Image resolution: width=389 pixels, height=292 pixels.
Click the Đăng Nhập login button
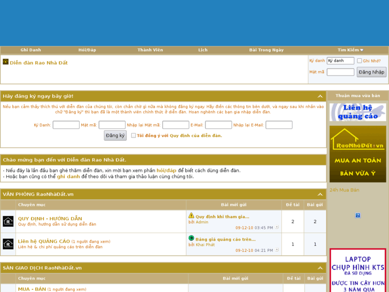point(371,72)
